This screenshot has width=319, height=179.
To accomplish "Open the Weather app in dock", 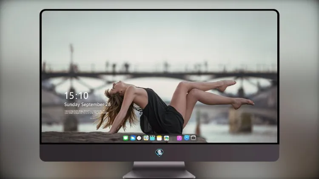I will click(133, 138).
